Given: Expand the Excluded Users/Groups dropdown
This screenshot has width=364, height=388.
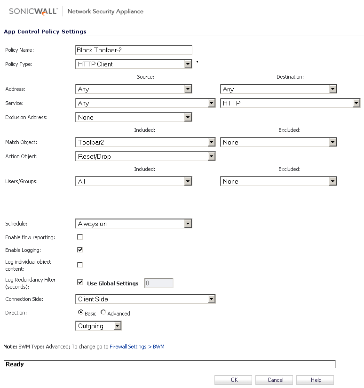Looking at the screenshot, I should [278, 181].
